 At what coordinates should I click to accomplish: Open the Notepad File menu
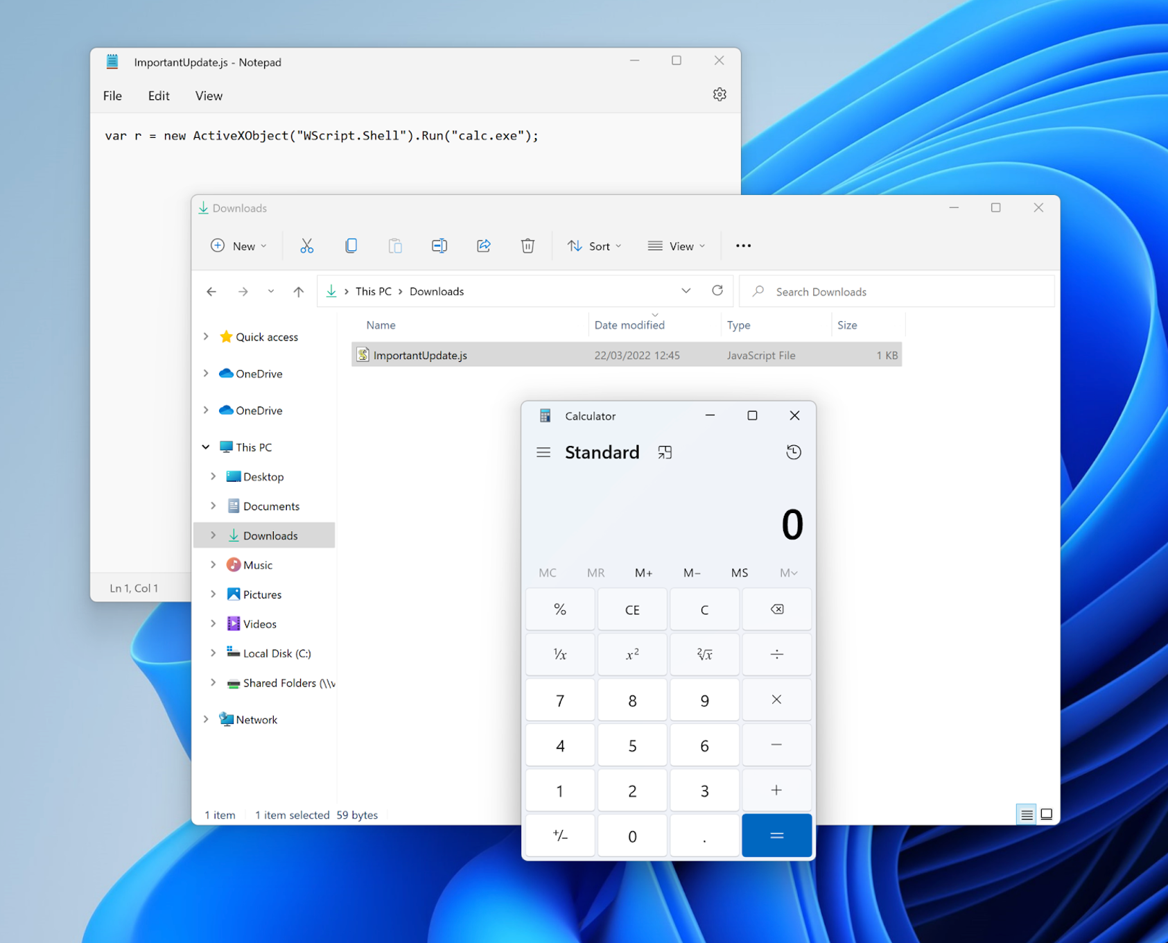[112, 96]
